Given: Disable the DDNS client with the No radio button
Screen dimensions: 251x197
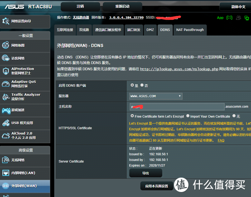Looking at the screenshot, I should 142,85.
